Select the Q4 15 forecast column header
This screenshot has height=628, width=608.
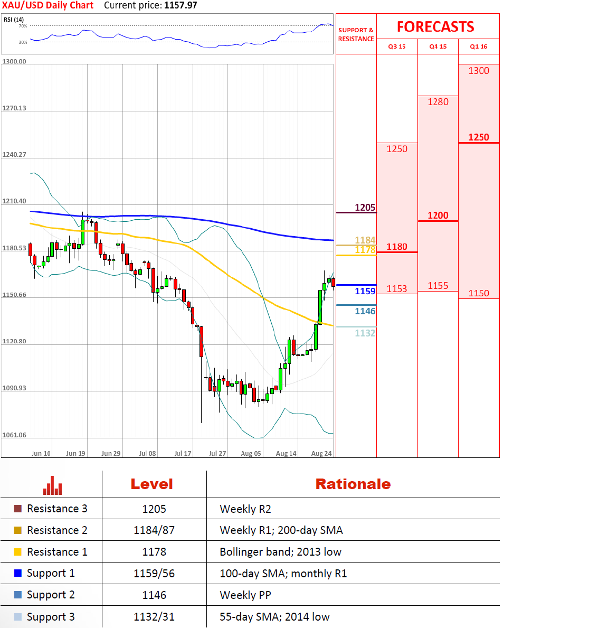[438, 46]
